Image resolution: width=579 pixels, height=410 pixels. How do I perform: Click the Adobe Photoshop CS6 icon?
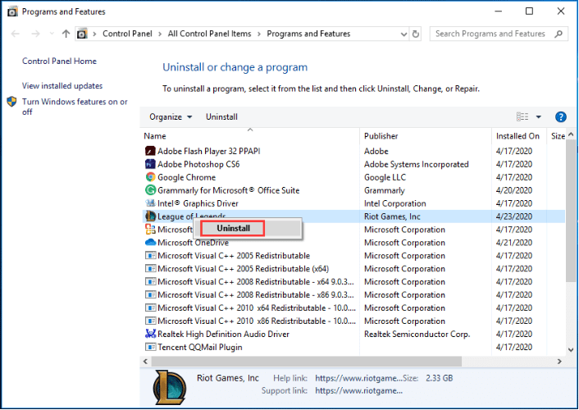(150, 164)
